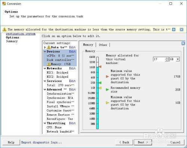Click the 8GB mark on memory scale
This screenshot has width=187, height=148.
[93, 72]
